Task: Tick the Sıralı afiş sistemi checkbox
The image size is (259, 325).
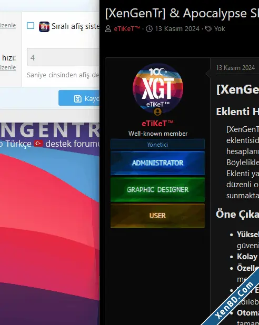Action: pyautogui.click(x=31, y=26)
